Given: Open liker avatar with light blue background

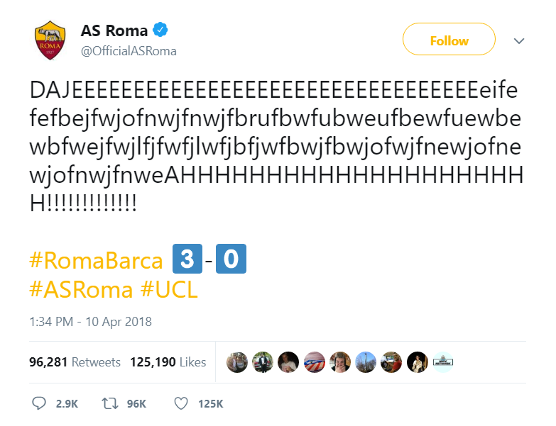Looking at the screenshot, I should pos(442,362).
